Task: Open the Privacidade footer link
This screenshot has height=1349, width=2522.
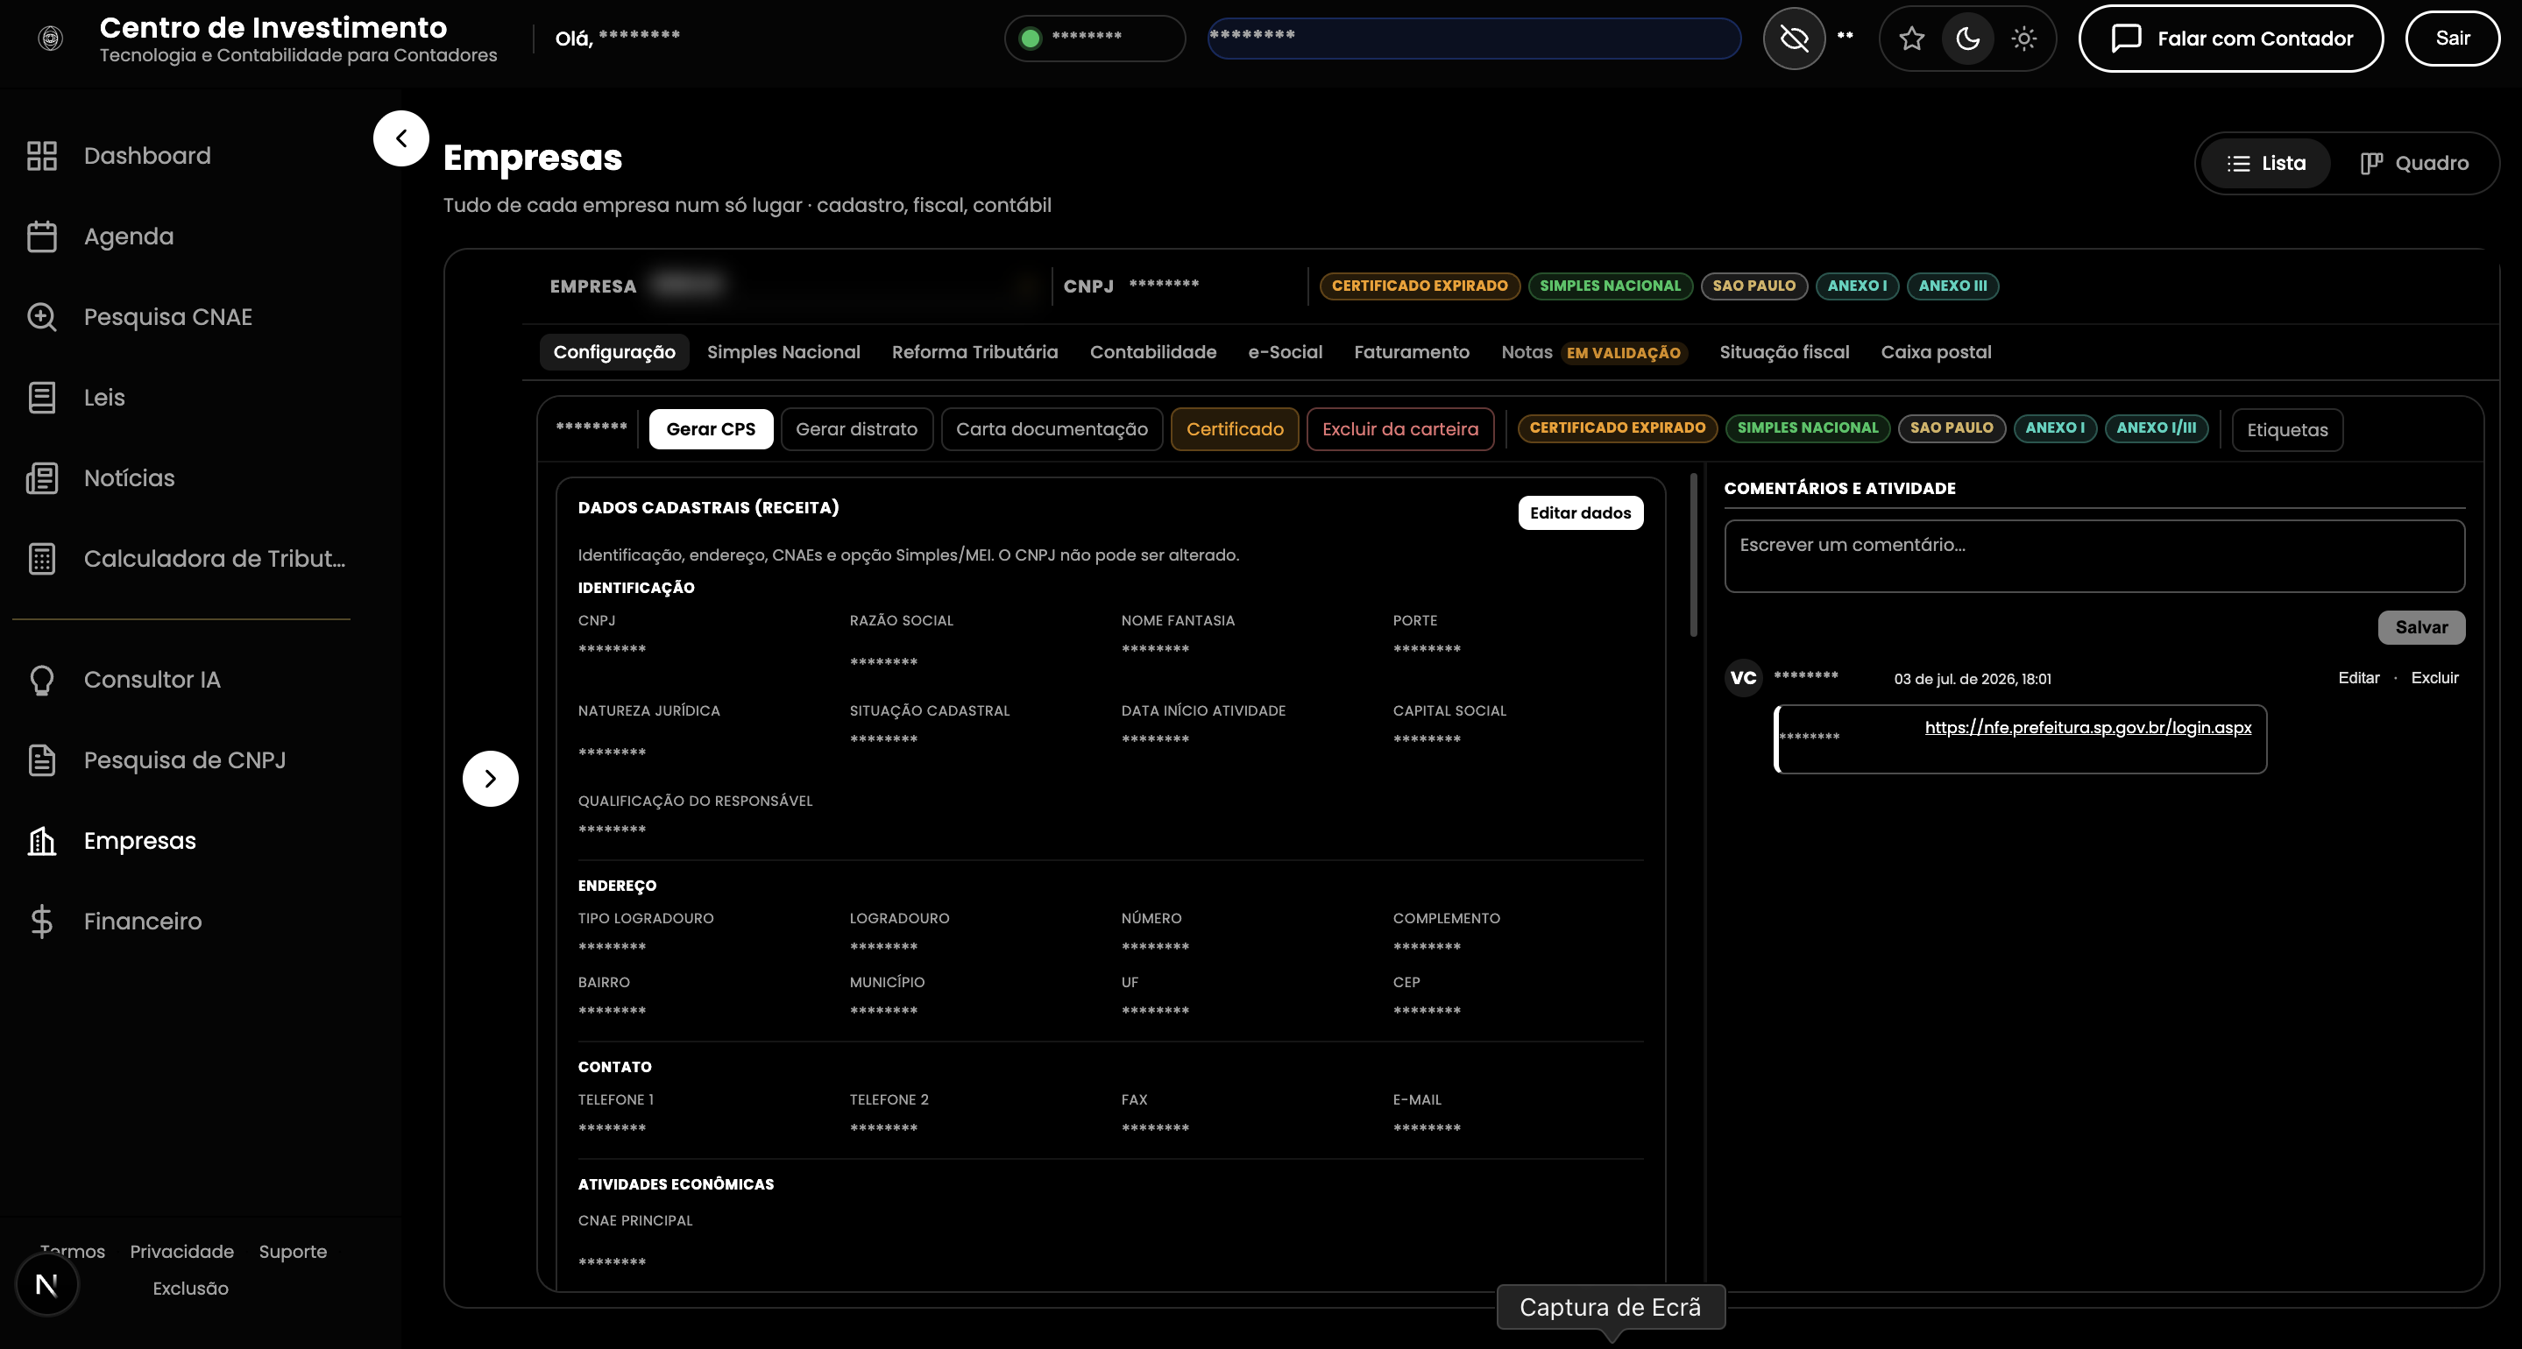Action: [x=182, y=1251]
